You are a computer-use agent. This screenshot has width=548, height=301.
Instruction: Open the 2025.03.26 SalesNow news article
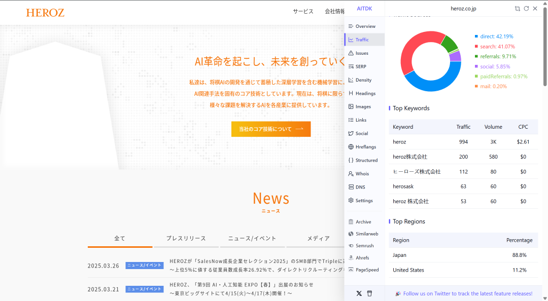click(x=257, y=266)
